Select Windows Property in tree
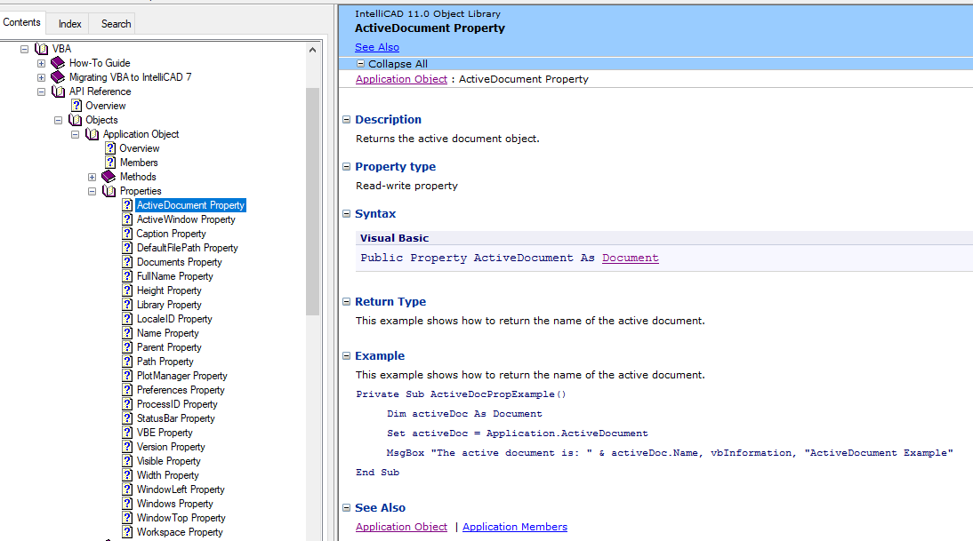The image size is (973, 541). (x=175, y=504)
